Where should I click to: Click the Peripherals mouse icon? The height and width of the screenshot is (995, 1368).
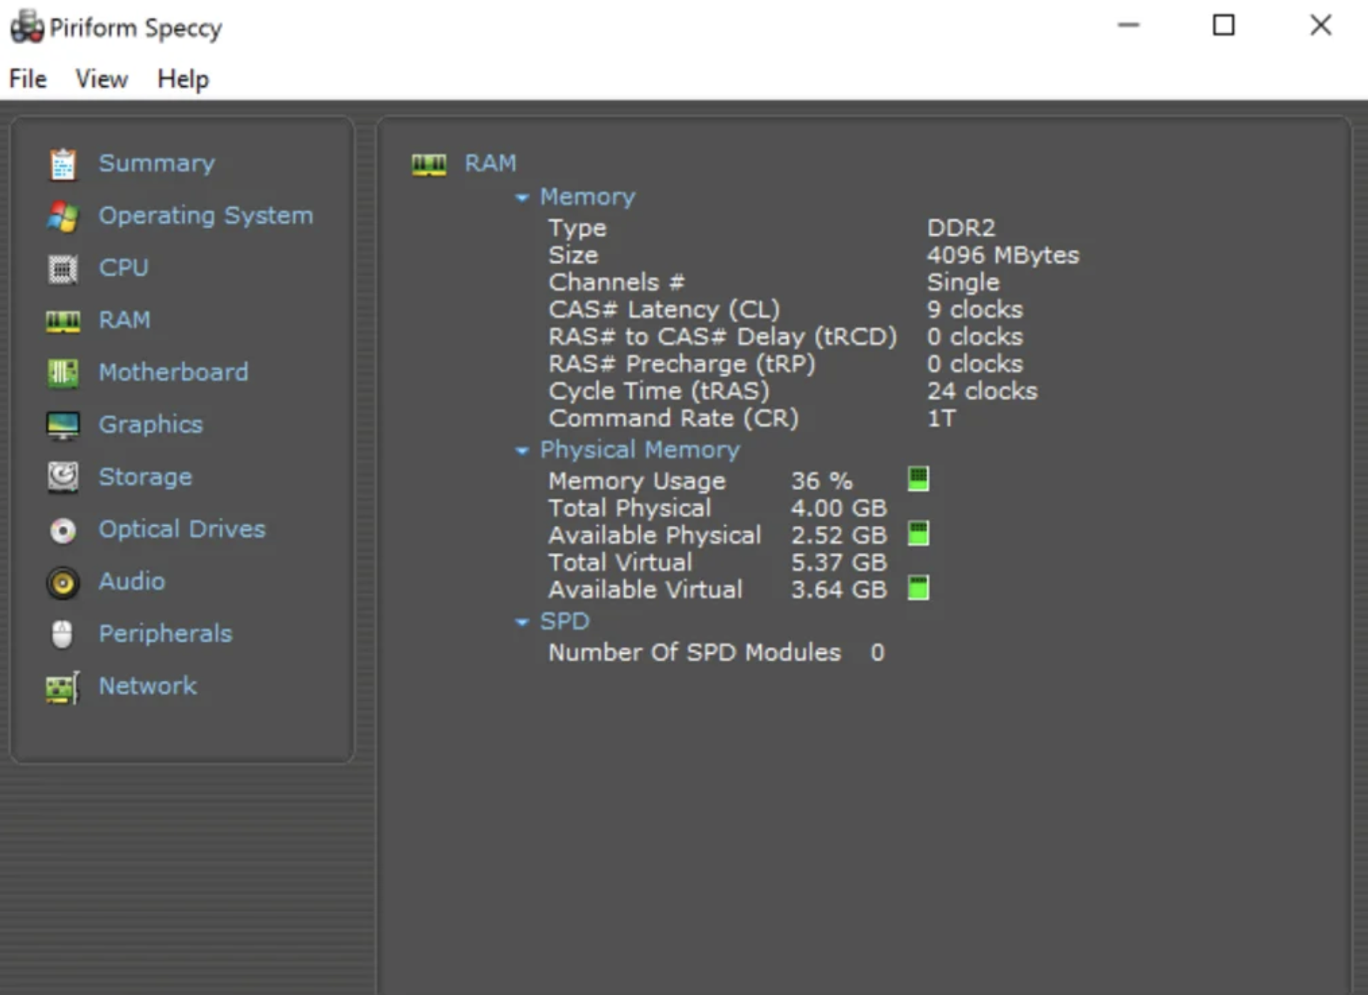tap(63, 634)
